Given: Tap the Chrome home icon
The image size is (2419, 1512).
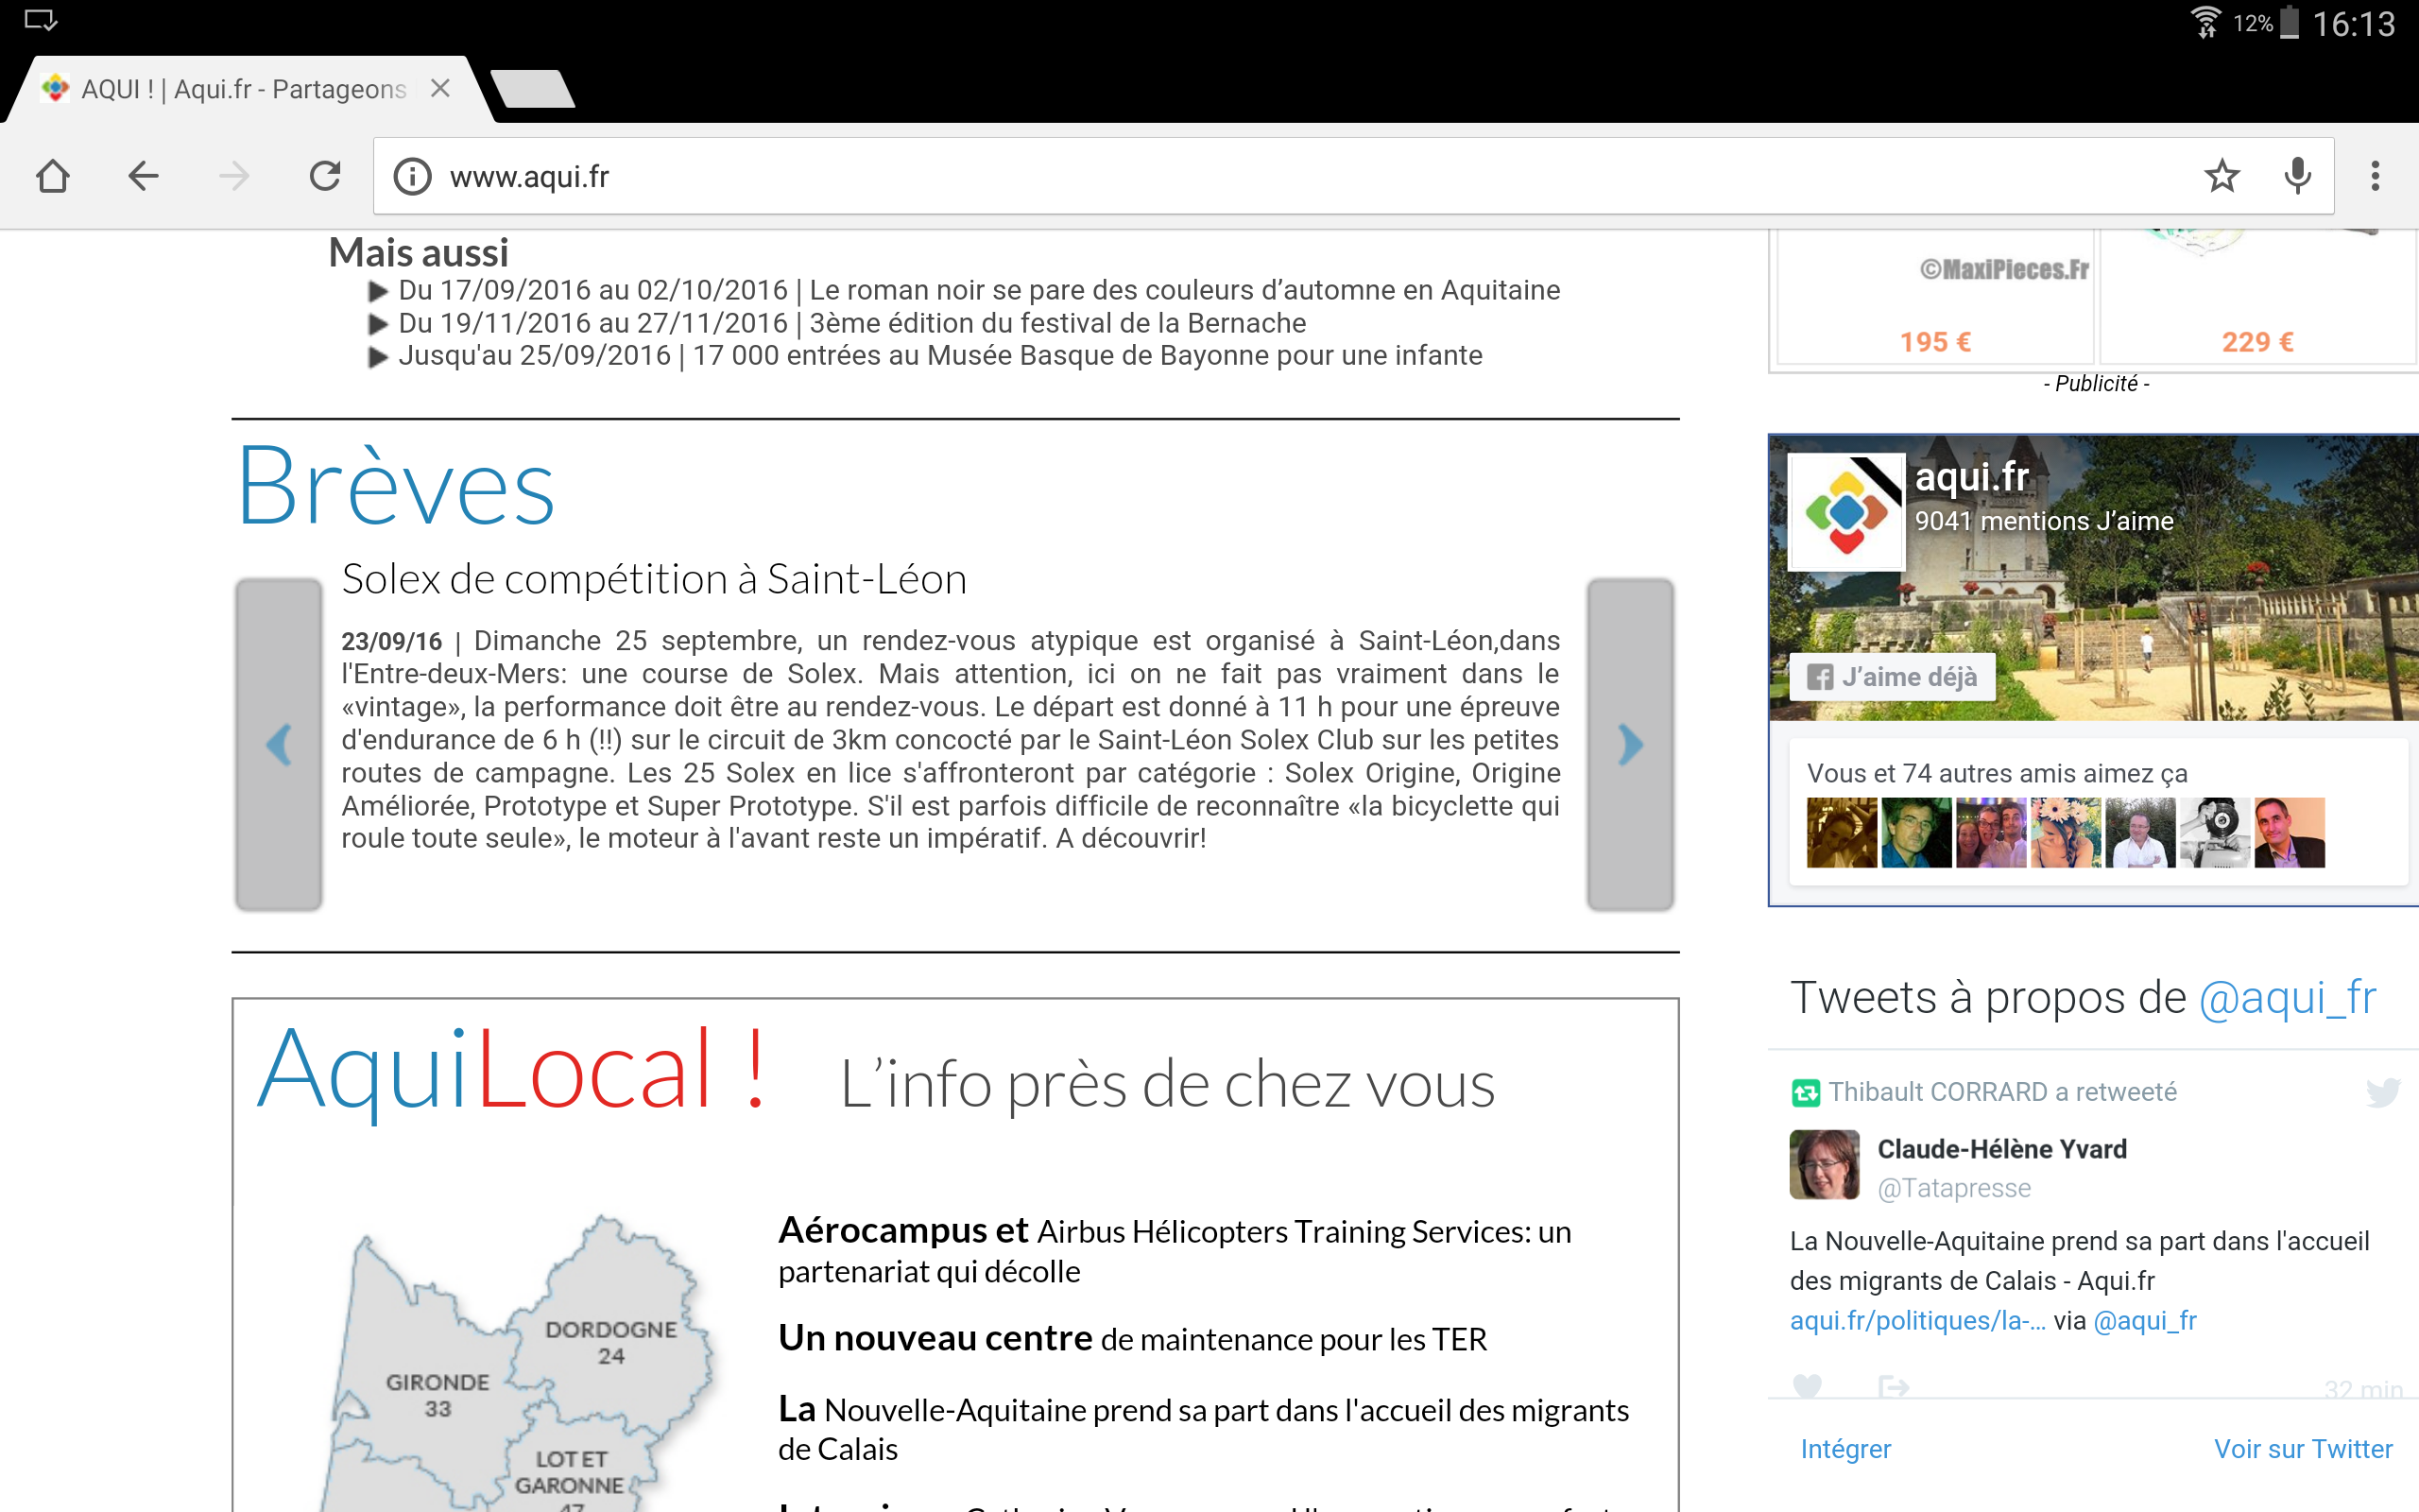Looking at the screenshot, I should pos(53,176).
